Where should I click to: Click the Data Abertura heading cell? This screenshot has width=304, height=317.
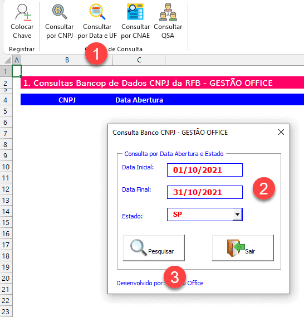coord(139,100)
